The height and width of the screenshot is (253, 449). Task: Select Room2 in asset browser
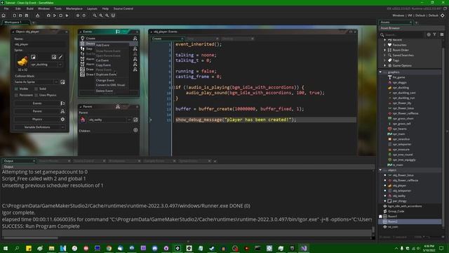pos(410,221)
